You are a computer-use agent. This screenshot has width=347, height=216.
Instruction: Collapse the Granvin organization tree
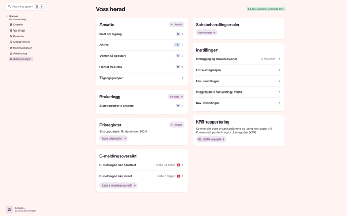pos(7,16)
